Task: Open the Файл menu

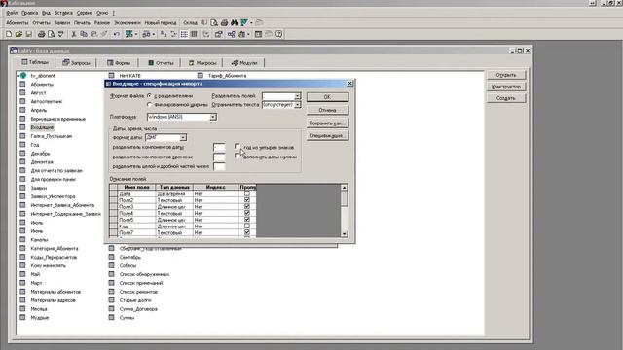Action: 12,13
